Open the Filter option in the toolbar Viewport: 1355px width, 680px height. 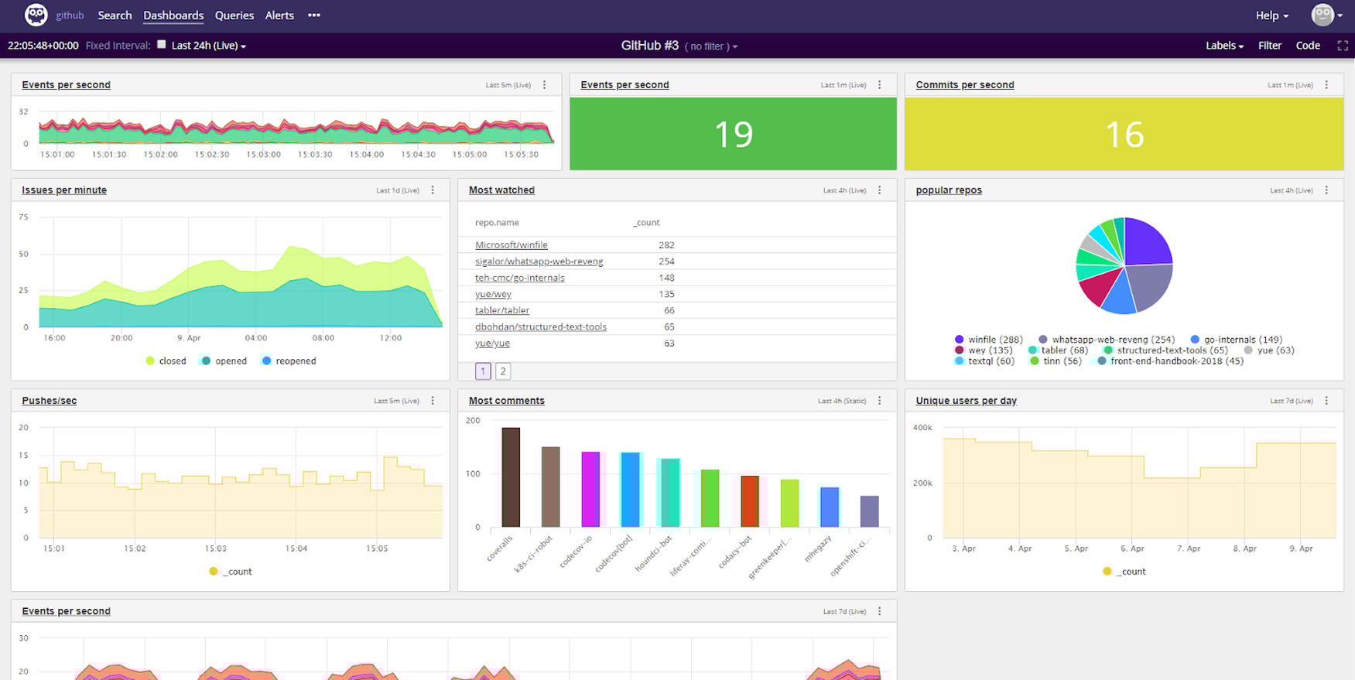[1270, 46]
